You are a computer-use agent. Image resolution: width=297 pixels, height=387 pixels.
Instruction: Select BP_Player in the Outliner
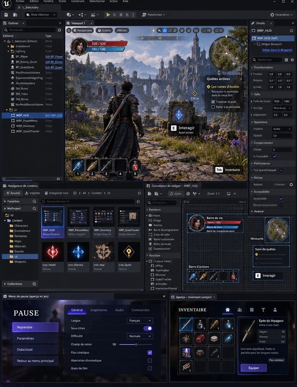click(22, 57)
